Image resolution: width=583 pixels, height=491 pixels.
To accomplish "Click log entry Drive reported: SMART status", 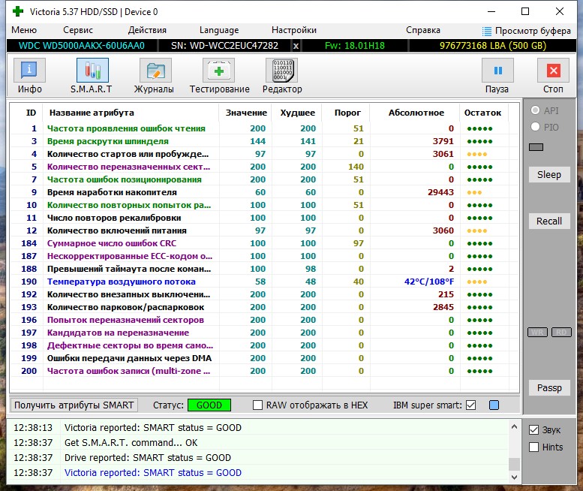I will 148,457.
